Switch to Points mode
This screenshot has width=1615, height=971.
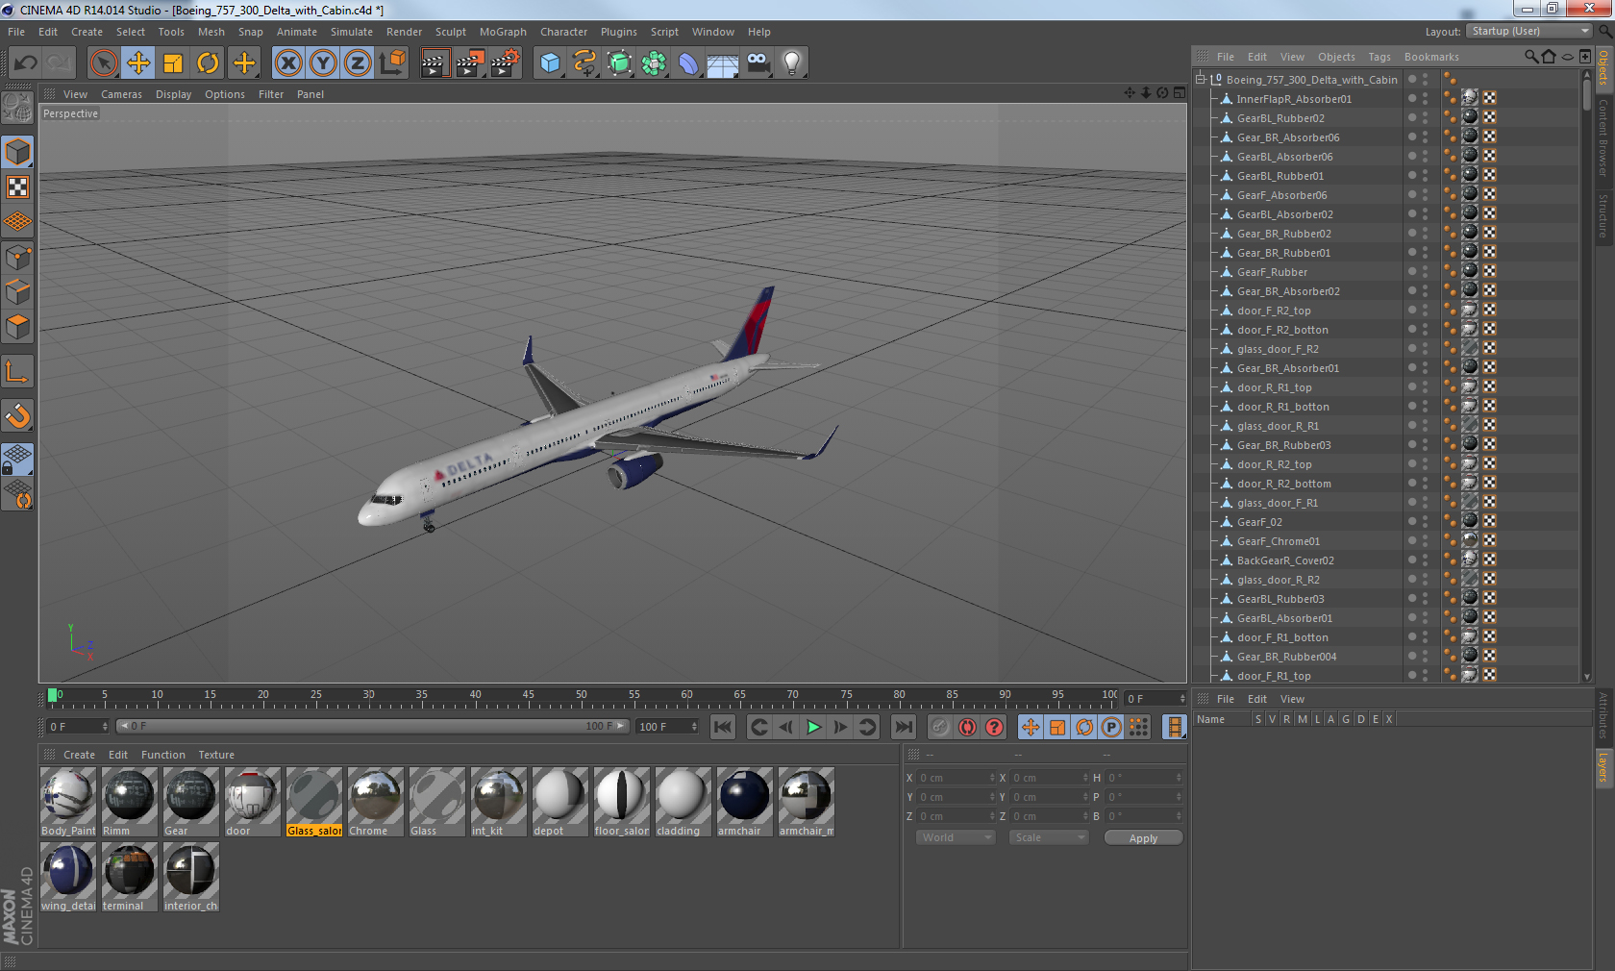[x=18, y=258]
